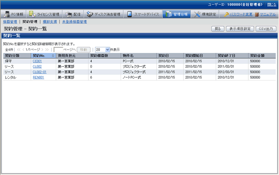
Task: Open the 管理台帳 ledger icon
Action: pos(168,14)
